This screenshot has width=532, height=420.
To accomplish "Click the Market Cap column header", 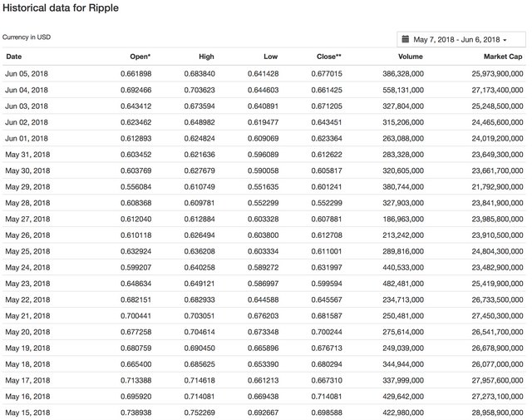I will (x=503, y=57).
